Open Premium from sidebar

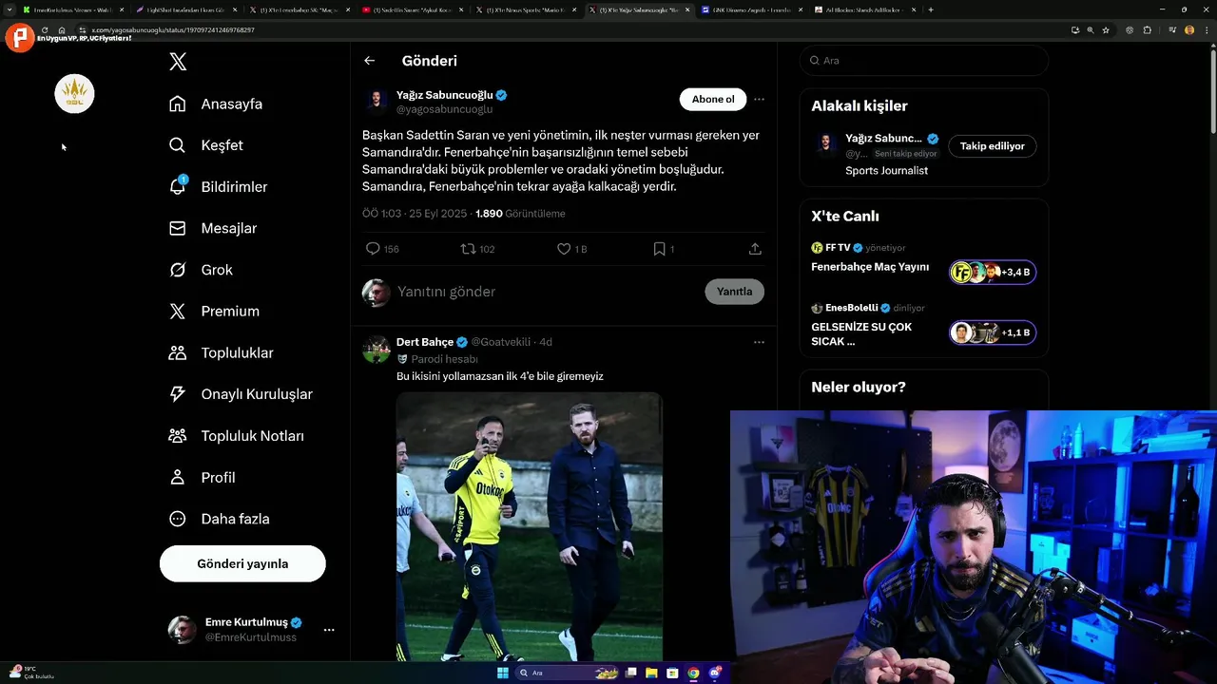pos(214,312)
